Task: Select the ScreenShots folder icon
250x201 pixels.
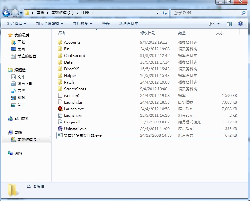Action: pos(60,89)
